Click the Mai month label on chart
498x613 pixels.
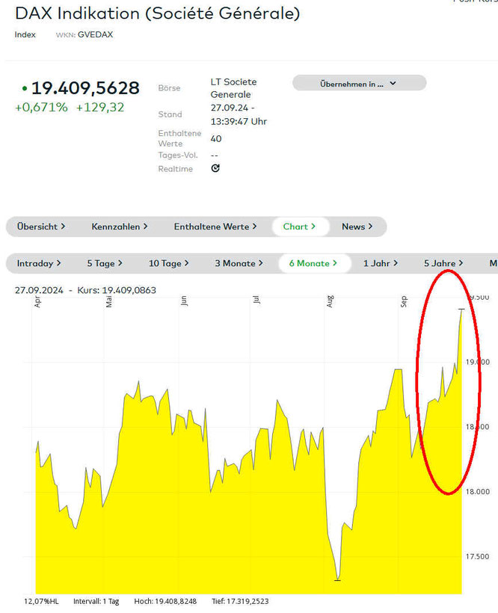pos(109,301)
